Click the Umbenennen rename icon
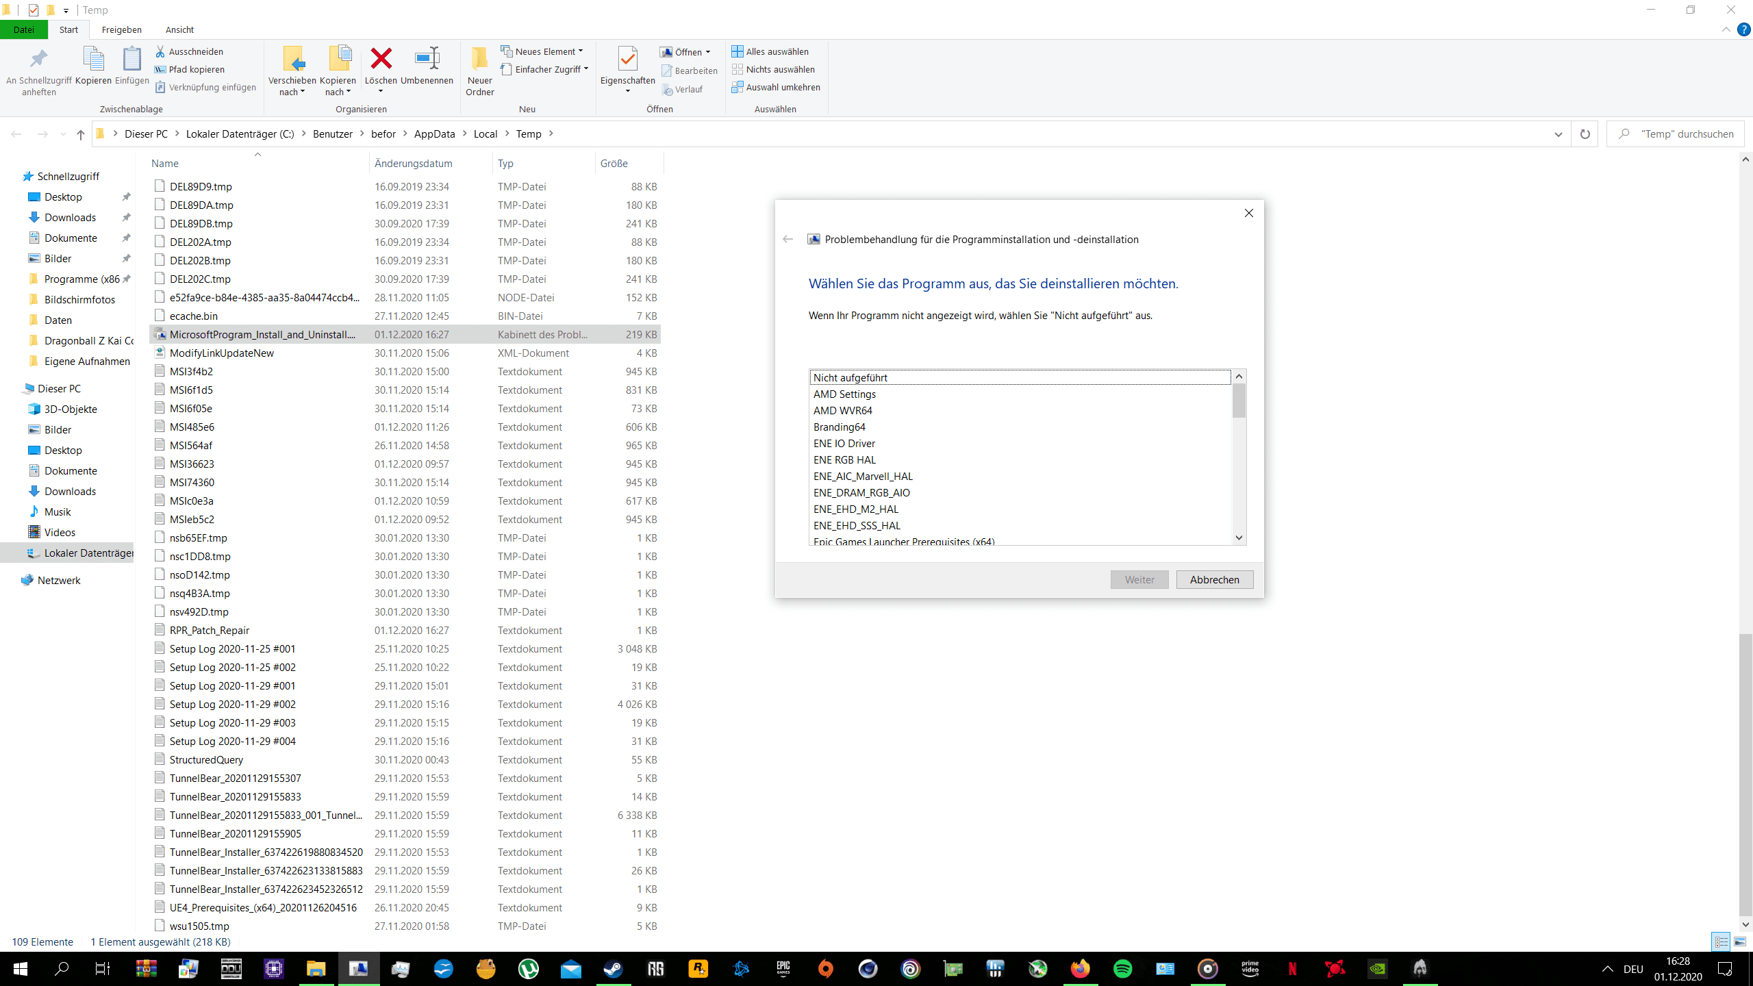The height and width of the screenshot is (986, 1753). pyautogui.click(x=427, y=59)
